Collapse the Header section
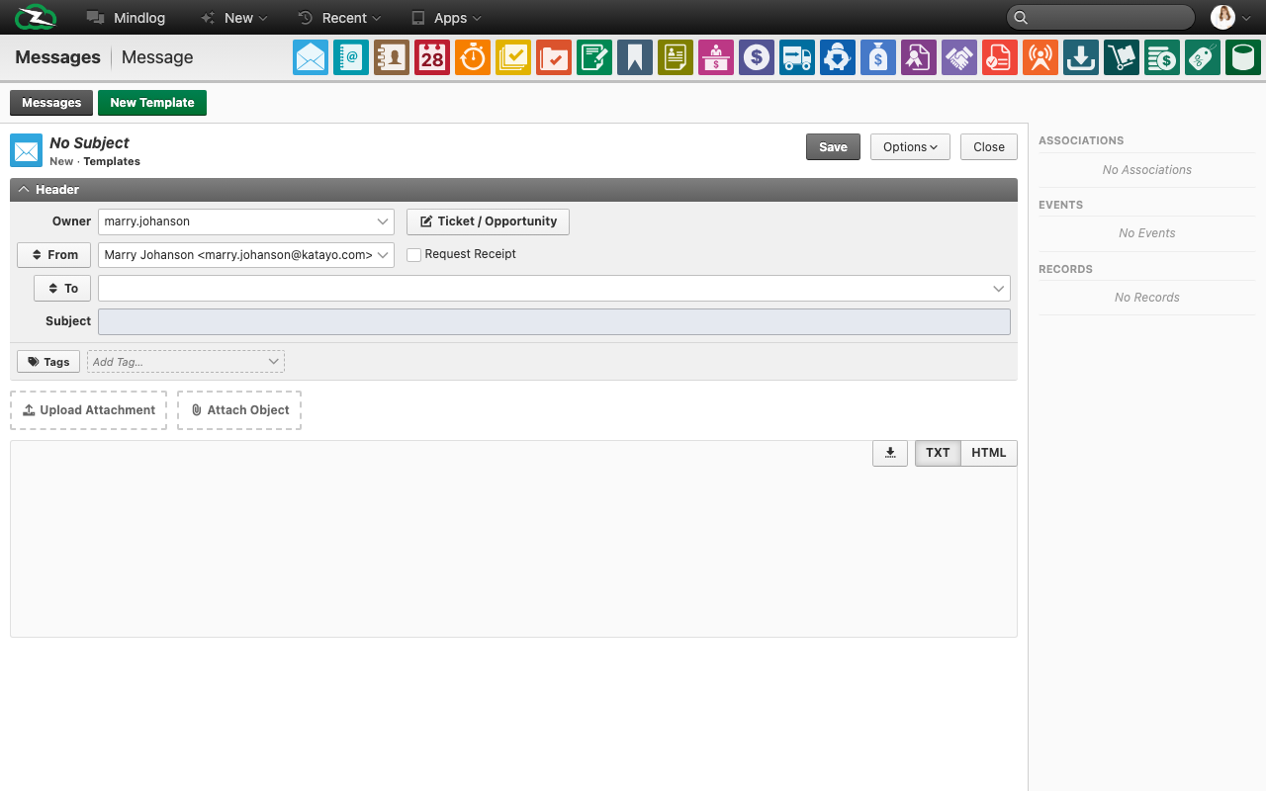This screenshot has width=1266, height=791. pyautogui.click(x=24, y=190)
